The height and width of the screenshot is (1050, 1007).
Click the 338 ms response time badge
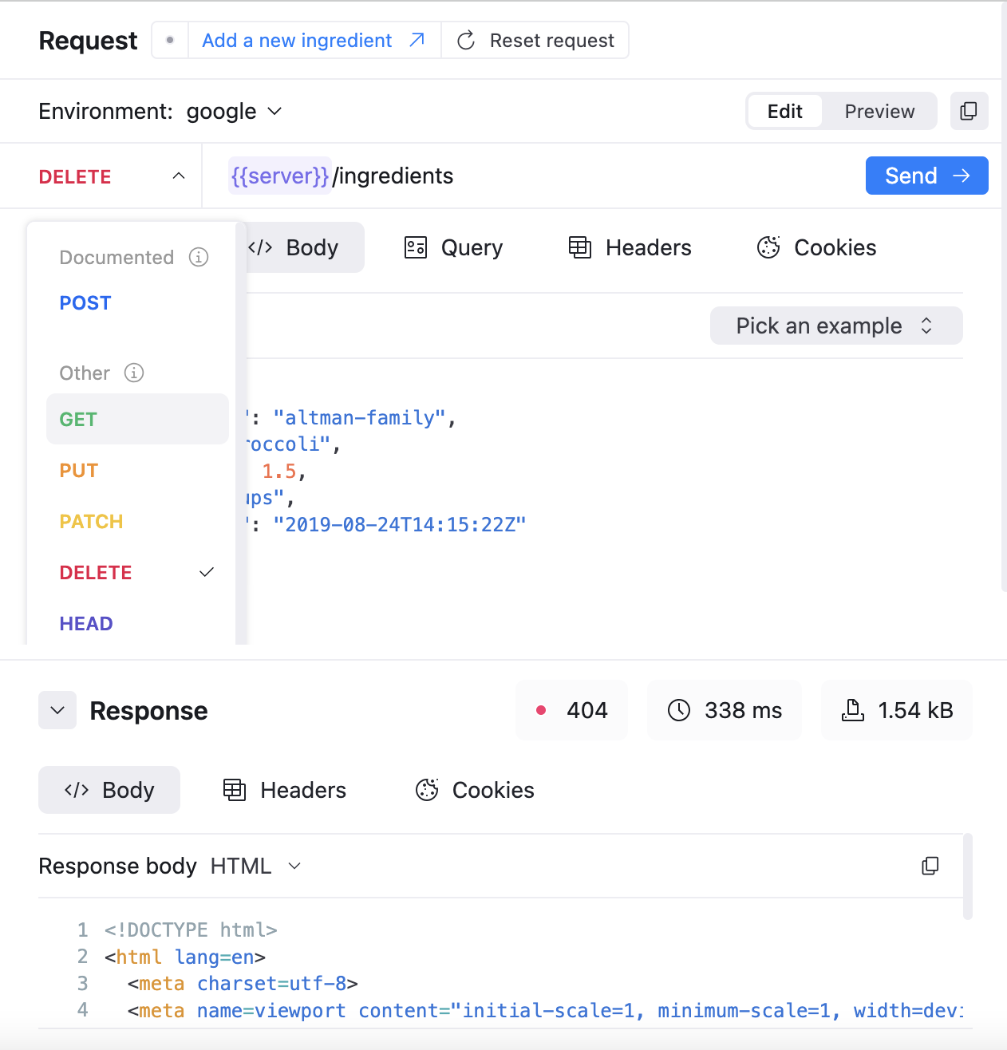[725, 710]
